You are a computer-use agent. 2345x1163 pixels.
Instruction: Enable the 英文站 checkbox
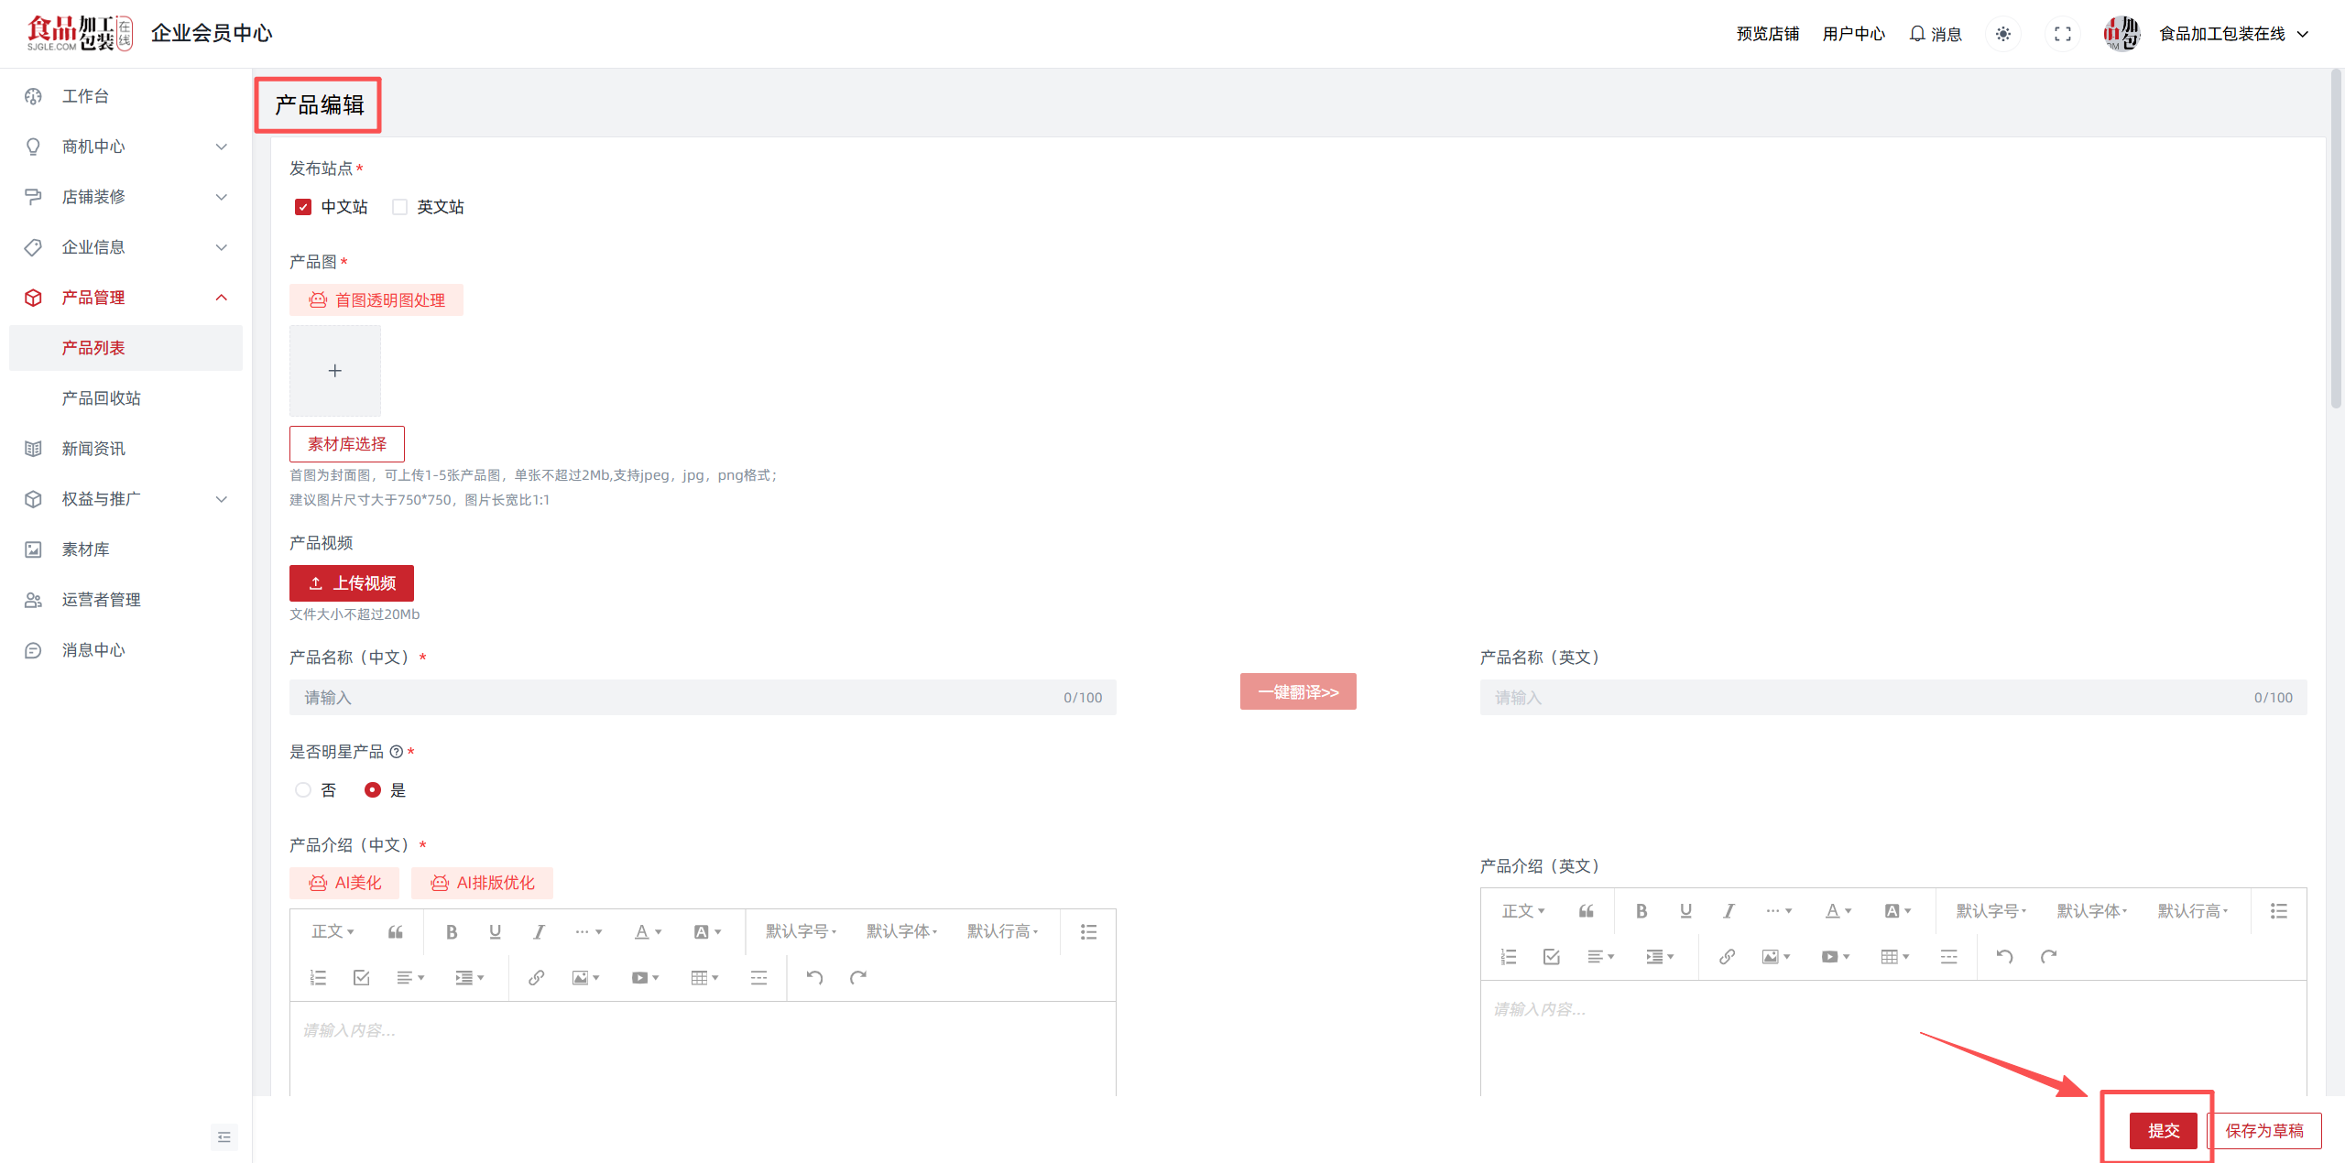pyautogui.click(x=399, y=207)
